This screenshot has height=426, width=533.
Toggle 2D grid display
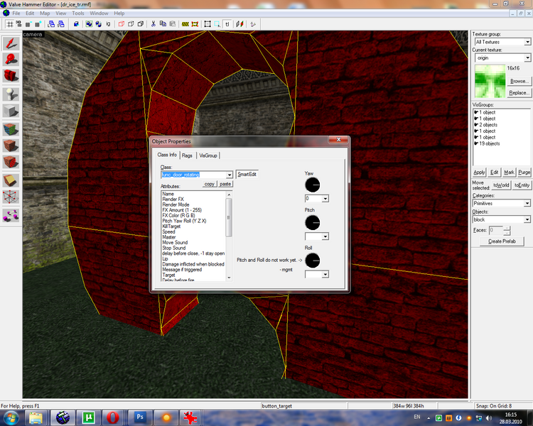10,24
